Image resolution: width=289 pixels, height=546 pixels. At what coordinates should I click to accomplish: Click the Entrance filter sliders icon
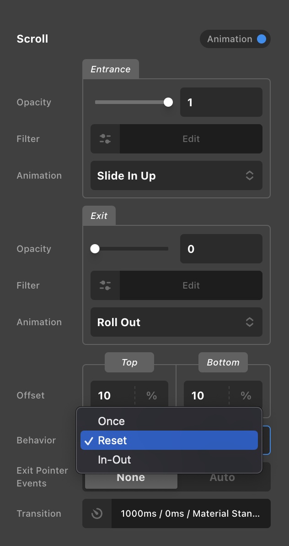click(x=105, y=139)
